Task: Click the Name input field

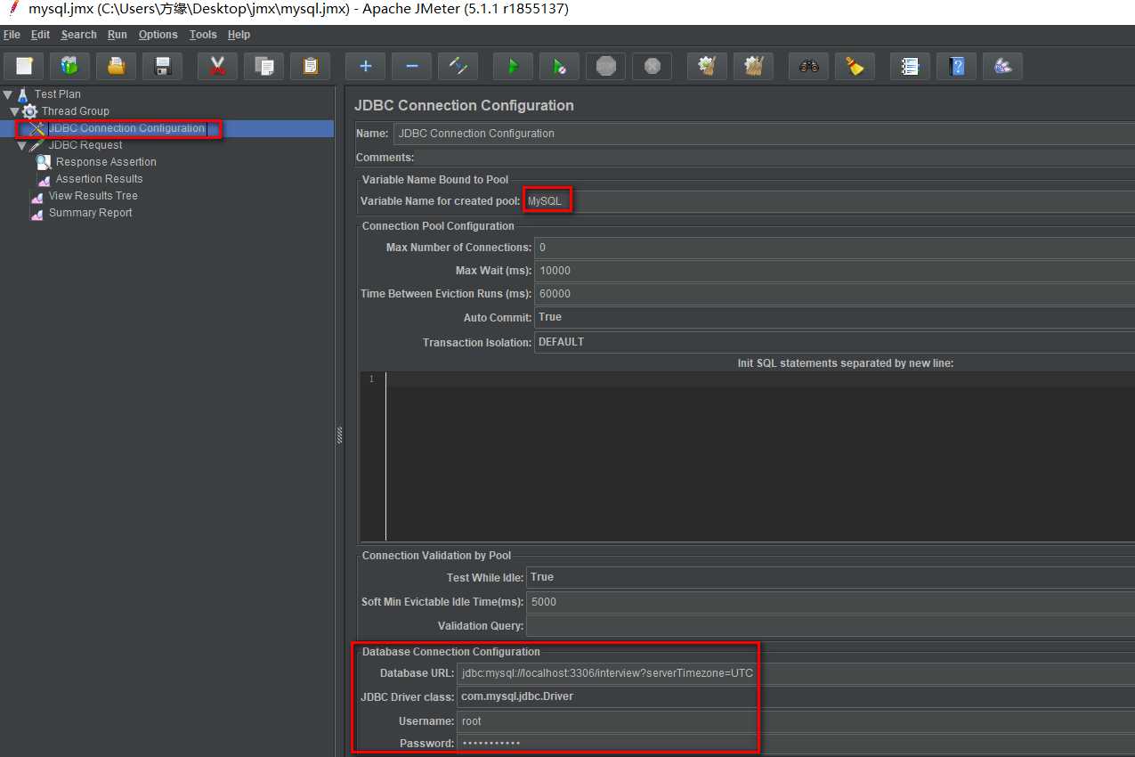Action: click(764, 134)
